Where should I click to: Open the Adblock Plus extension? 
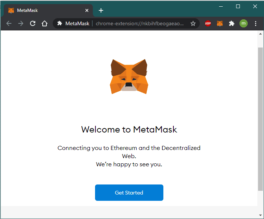pos(208,23)
